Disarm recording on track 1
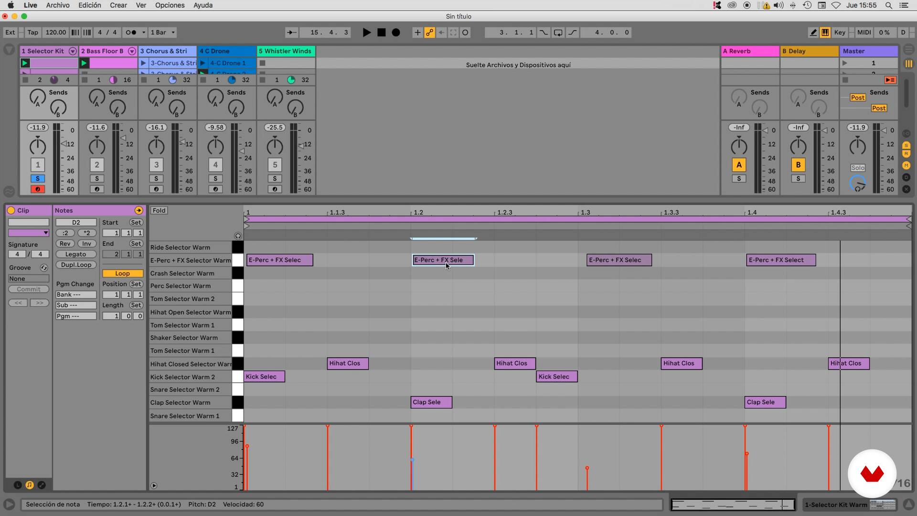Viewport: 917px width, 516px height. (38, 189)
